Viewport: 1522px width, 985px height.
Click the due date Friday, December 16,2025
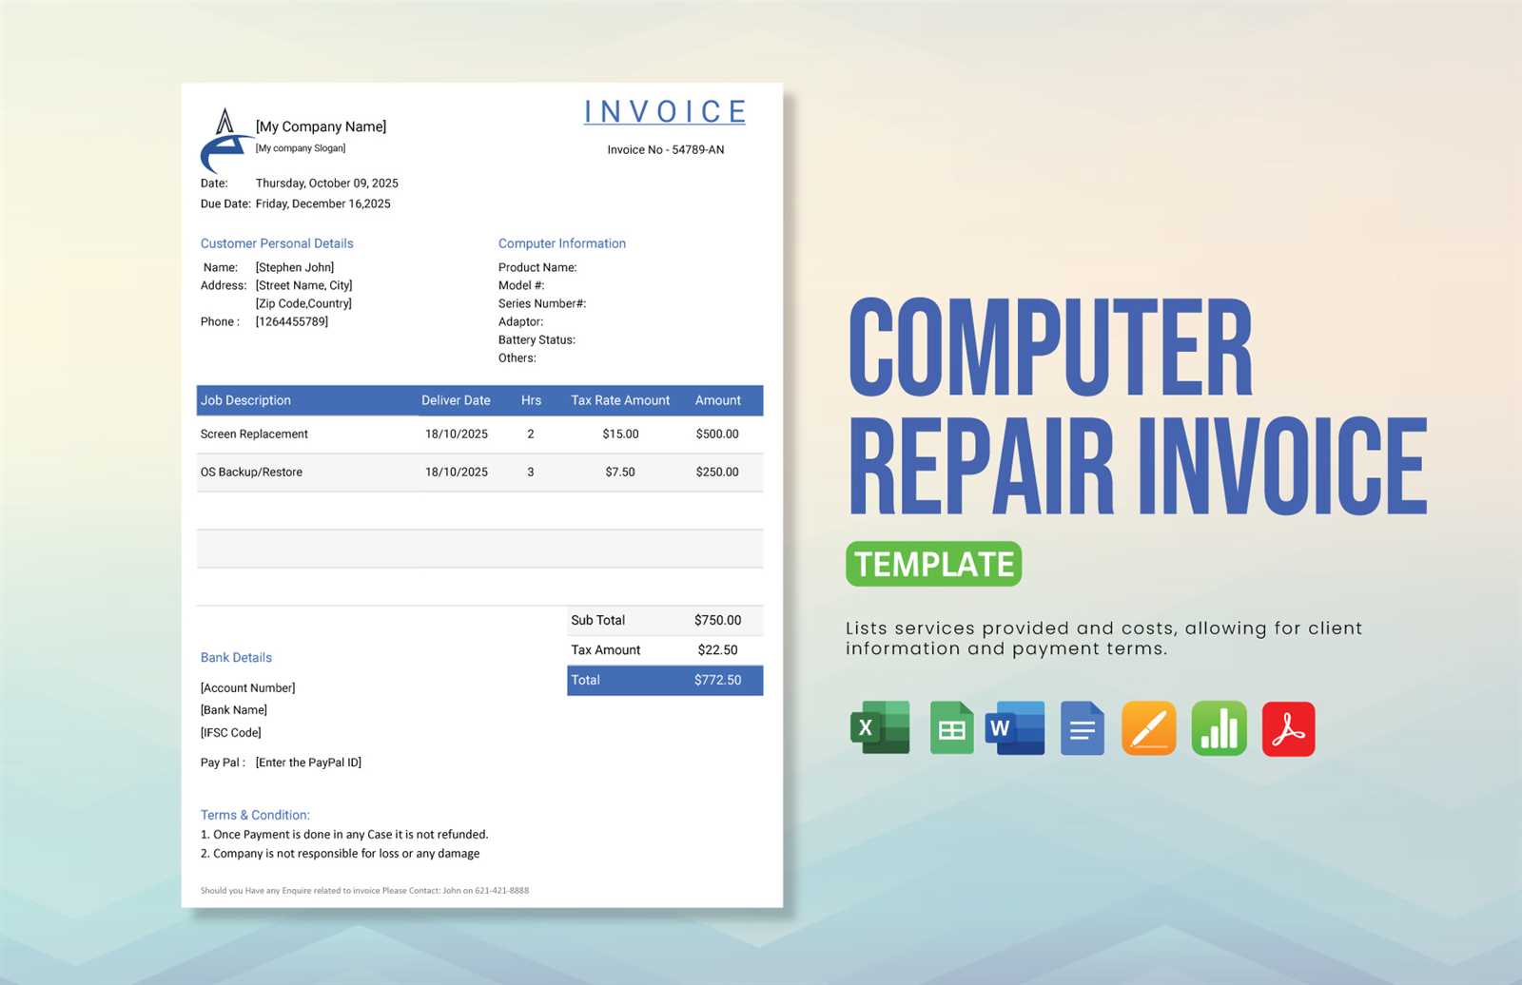coord(322,204)
